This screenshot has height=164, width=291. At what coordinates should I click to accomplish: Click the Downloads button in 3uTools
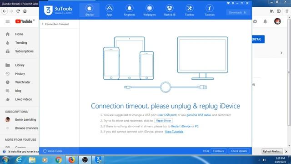(238, 12)
